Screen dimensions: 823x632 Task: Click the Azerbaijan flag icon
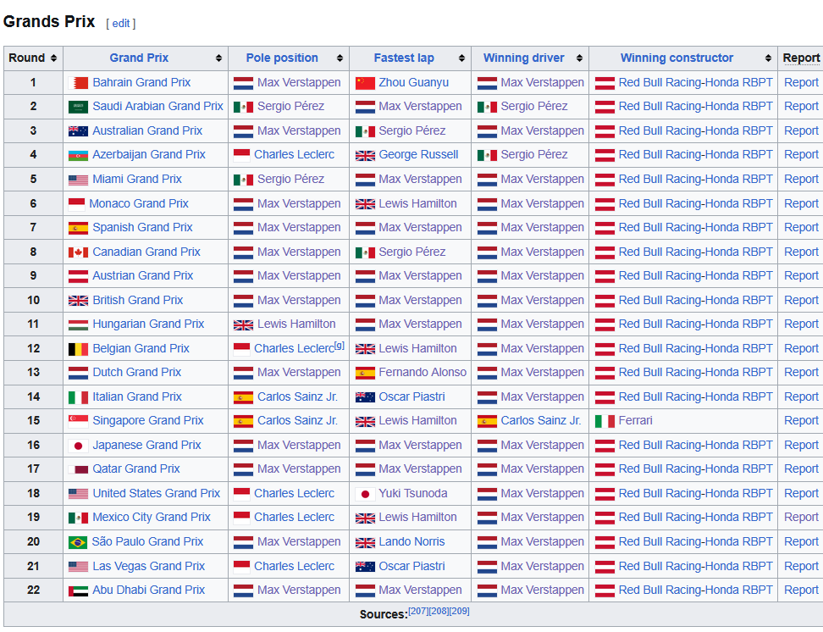coord(78,156)
